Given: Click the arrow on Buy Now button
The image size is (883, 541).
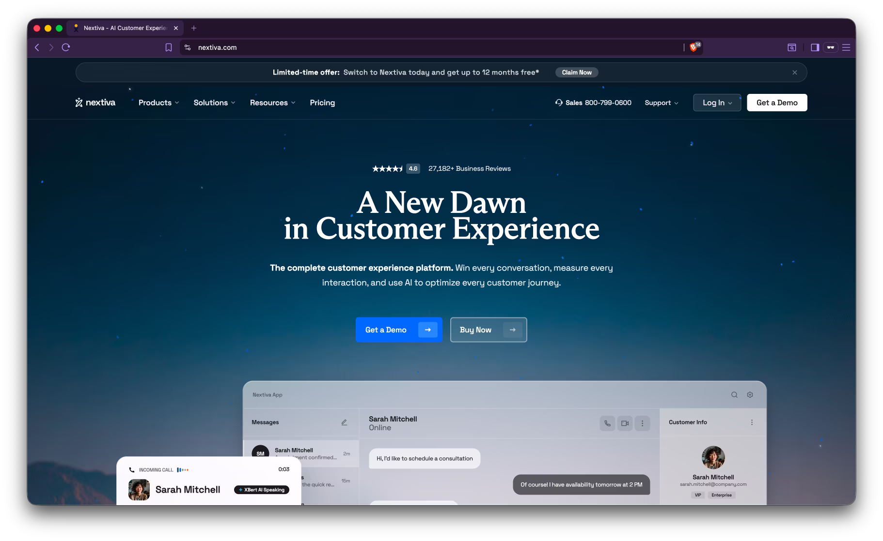Looking at the screenshot, I should [x=513, y=330].
